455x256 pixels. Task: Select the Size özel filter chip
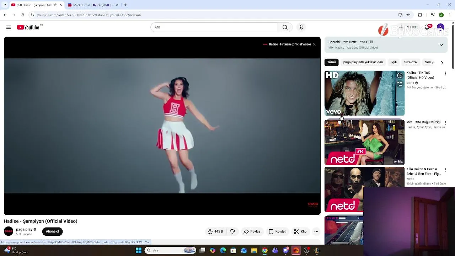(x=411, y=62)
